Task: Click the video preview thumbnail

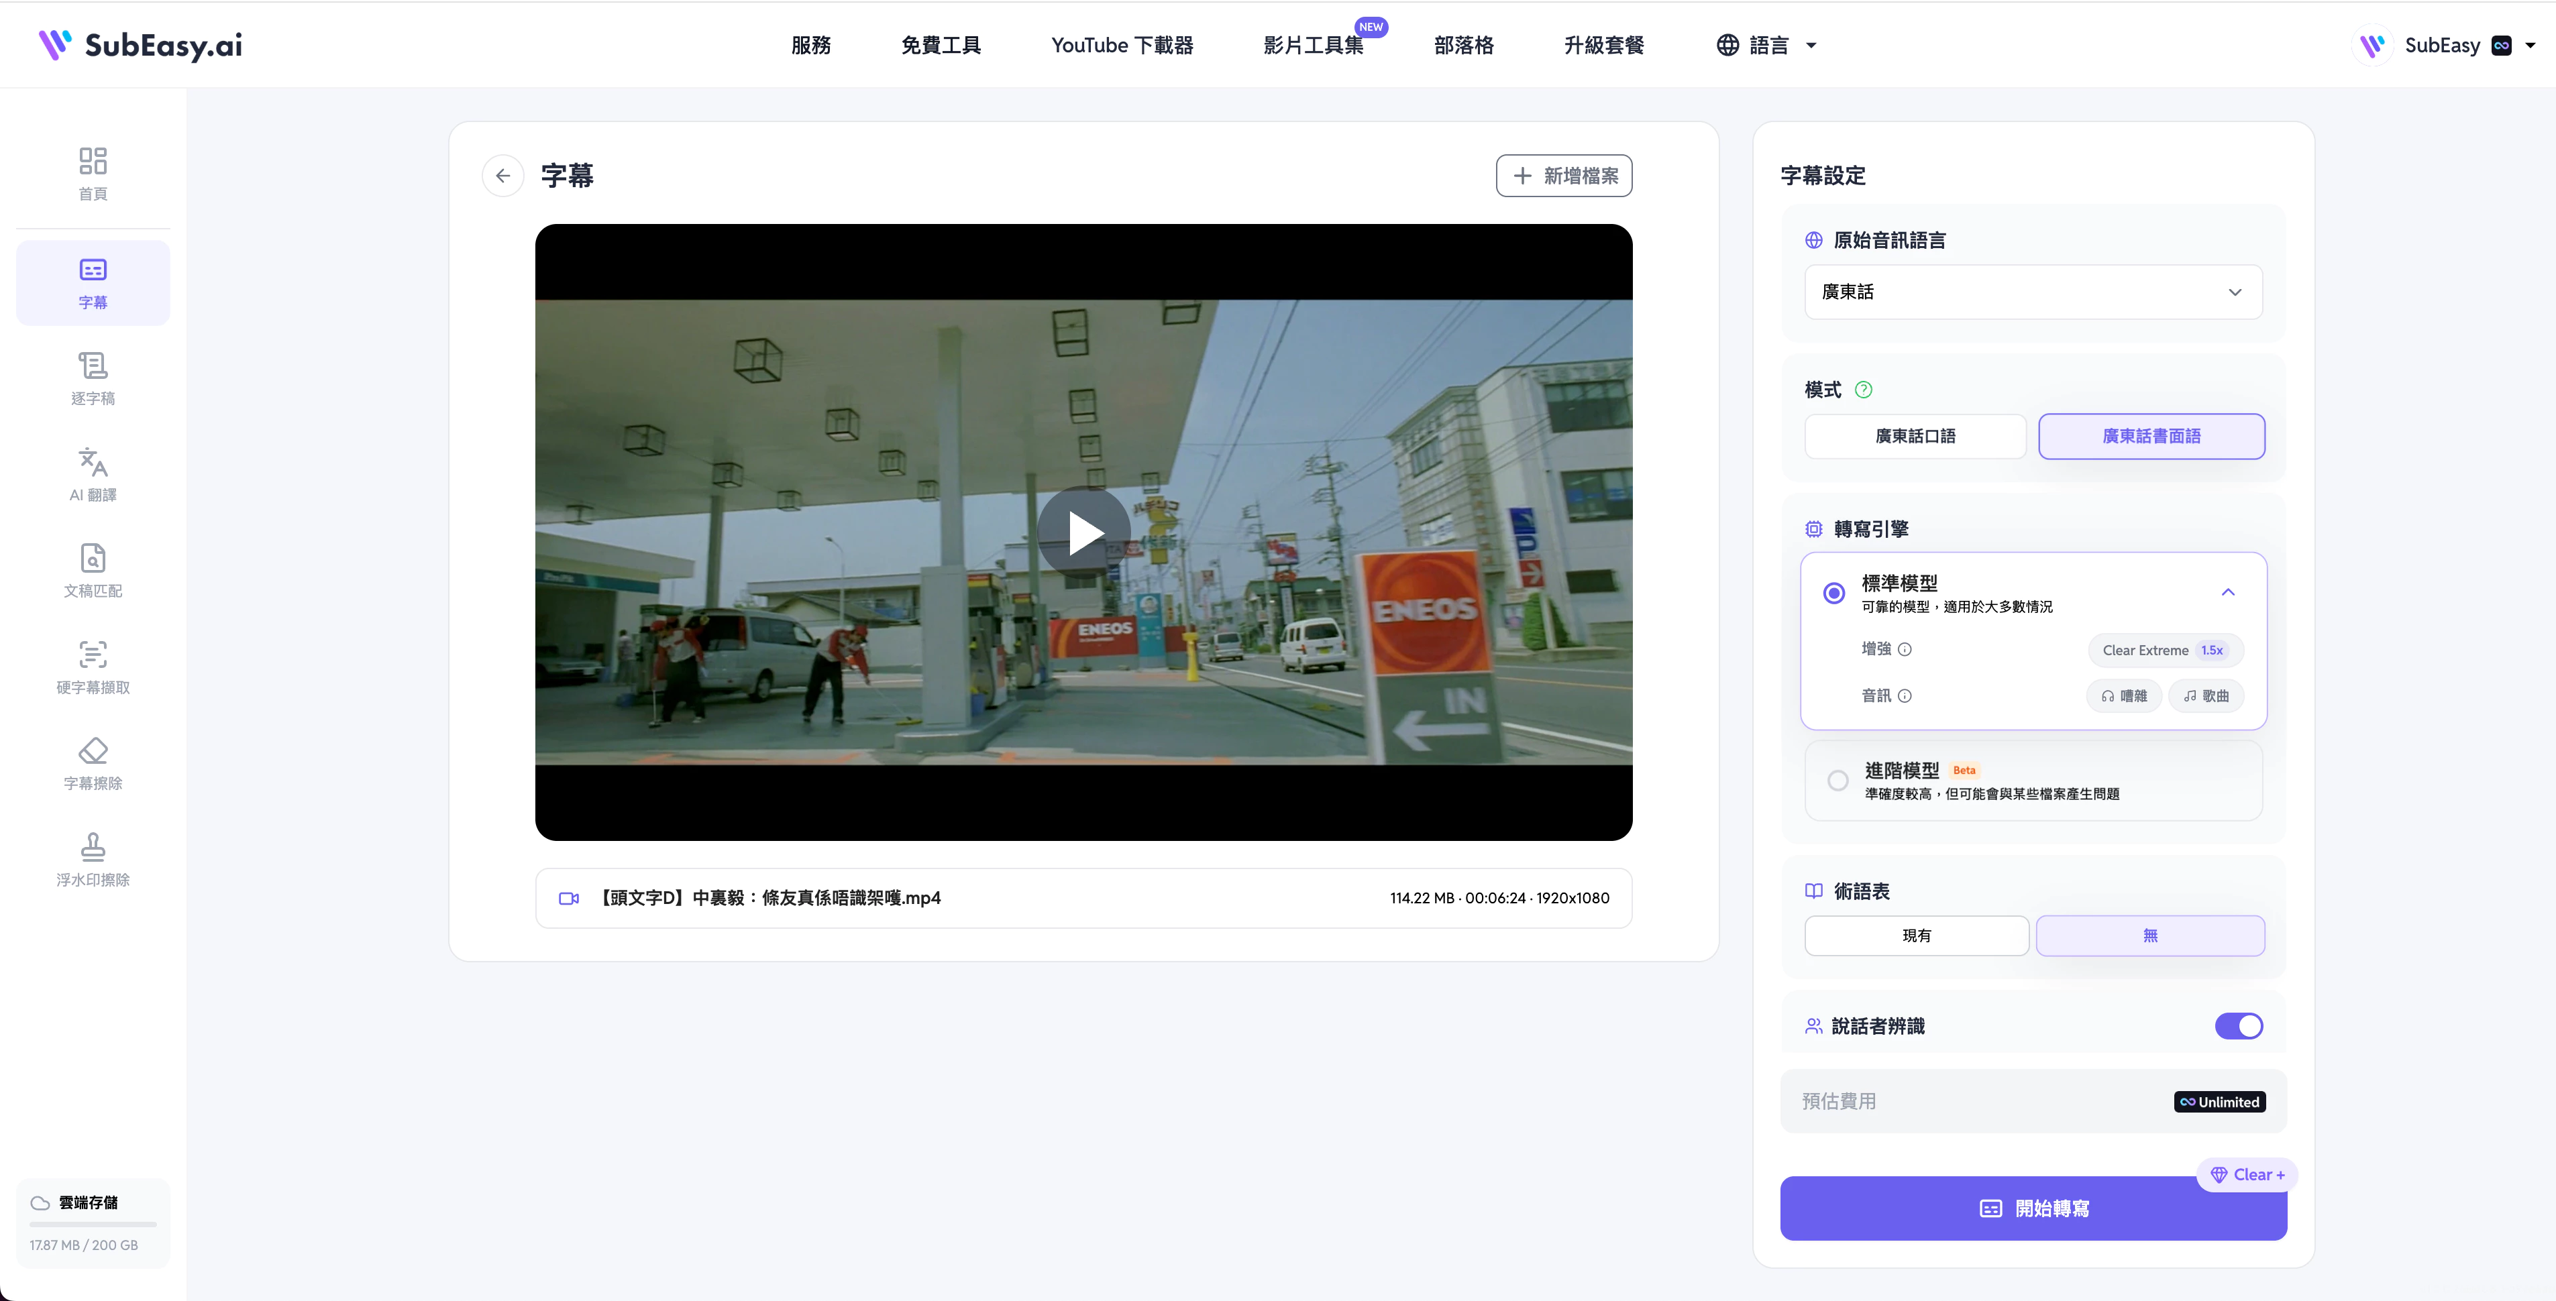Action: tap(1083, 532)
